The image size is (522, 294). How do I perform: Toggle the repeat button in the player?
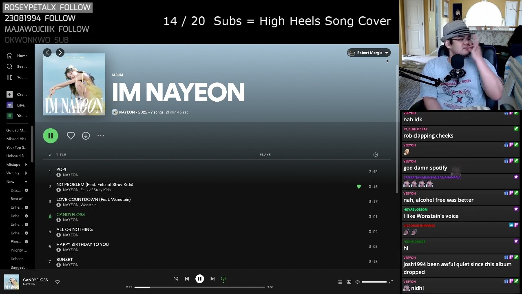(x=223, y=279)
